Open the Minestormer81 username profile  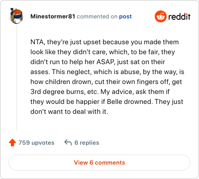click(53, 16)
